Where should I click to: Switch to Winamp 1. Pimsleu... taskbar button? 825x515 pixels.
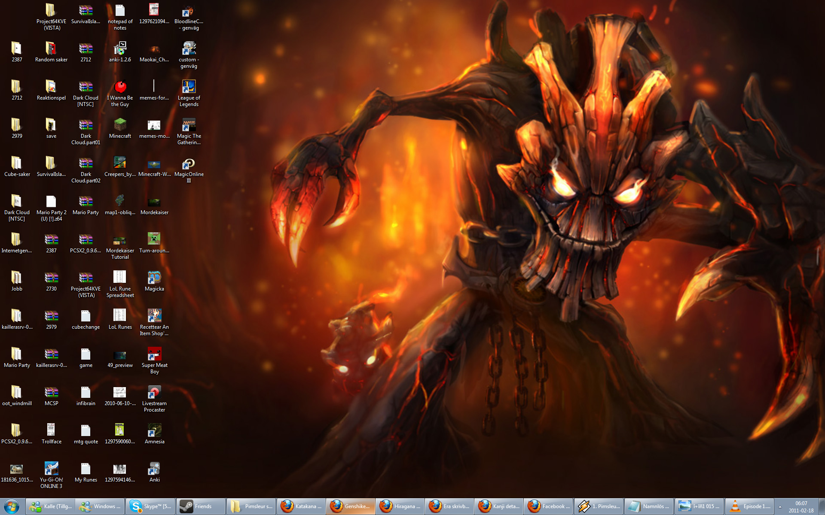pos(598,506)
